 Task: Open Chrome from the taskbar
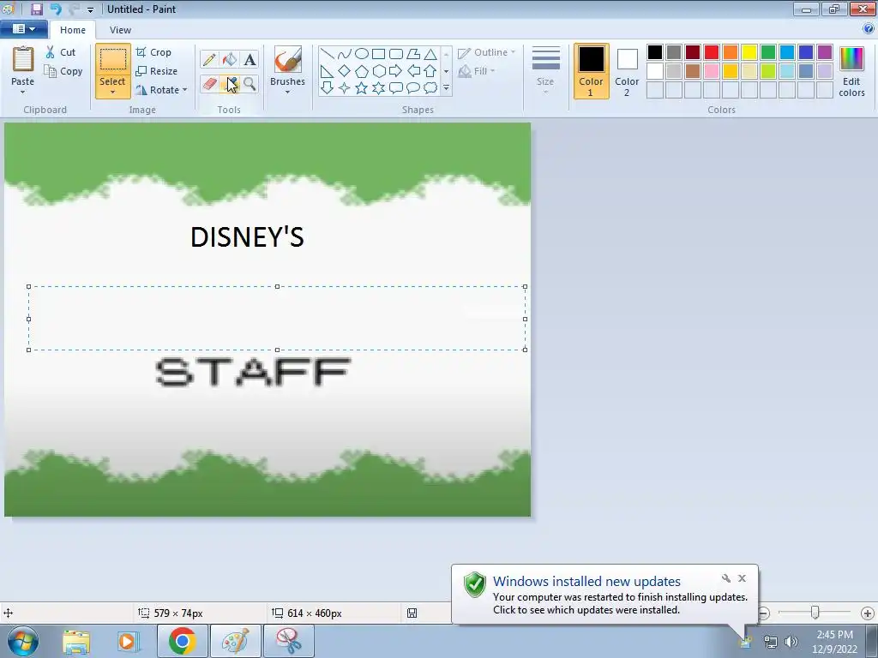(x=183, y=641)
